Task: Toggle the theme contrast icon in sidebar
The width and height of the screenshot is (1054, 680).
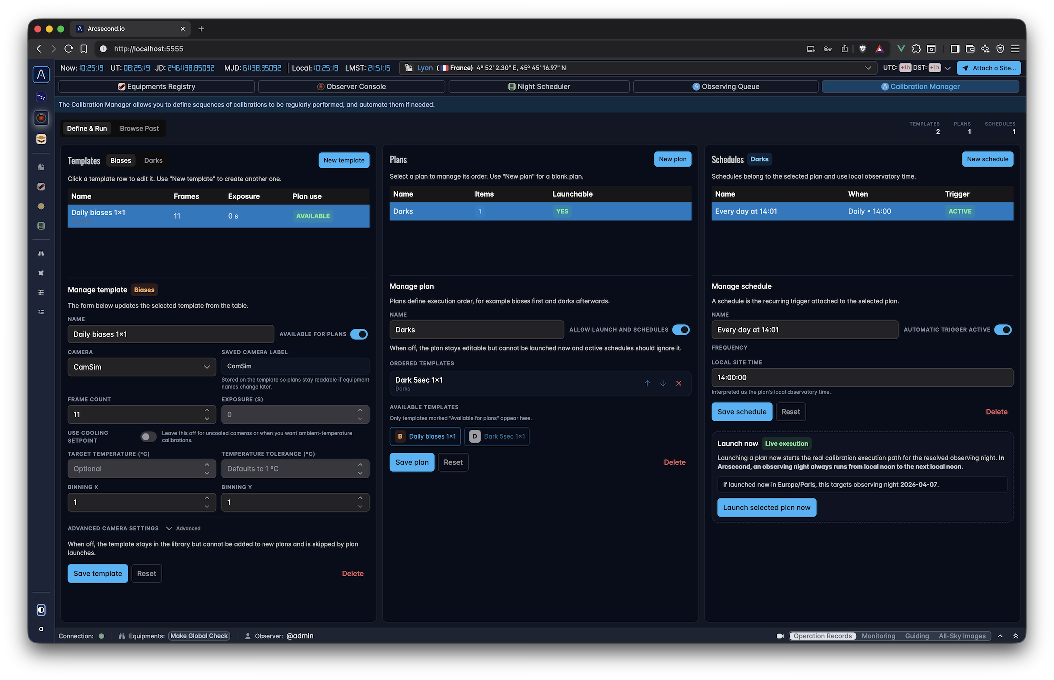Action: click(41, 610)
